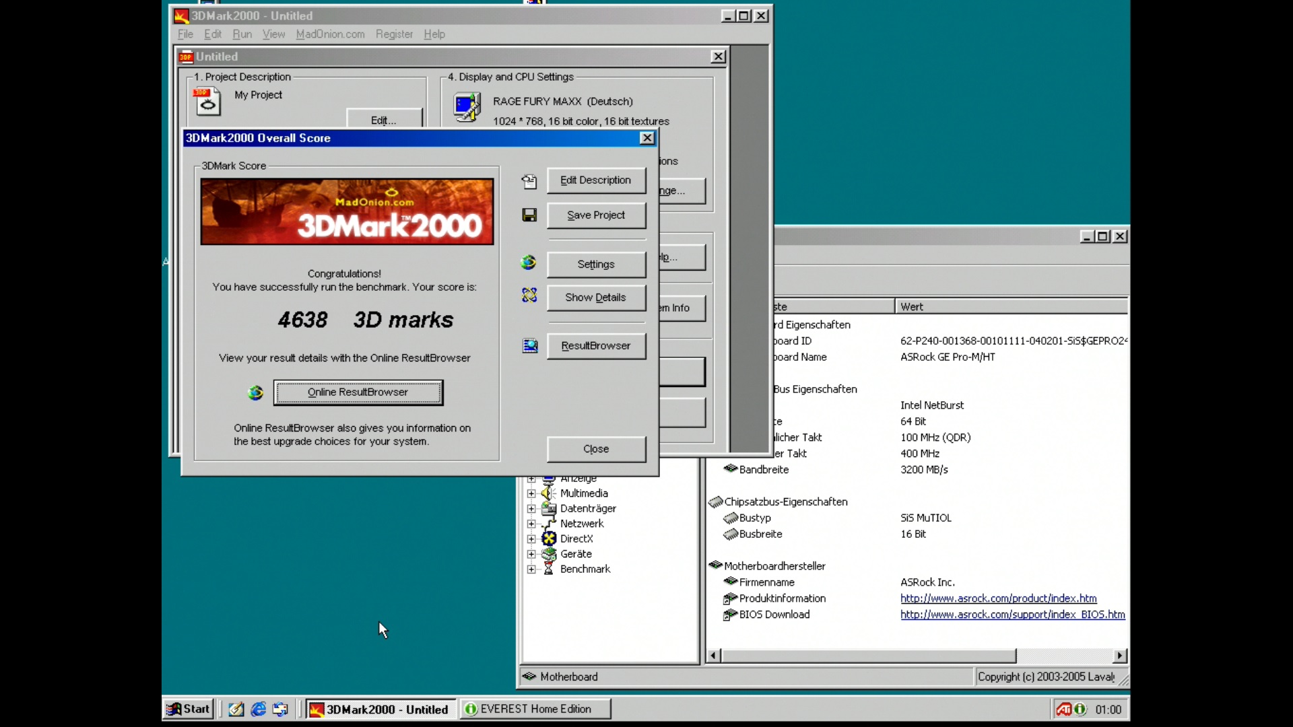The image size is (1293, 727).
Task: Click the ATI tray icon
Action: [1063, 709]
